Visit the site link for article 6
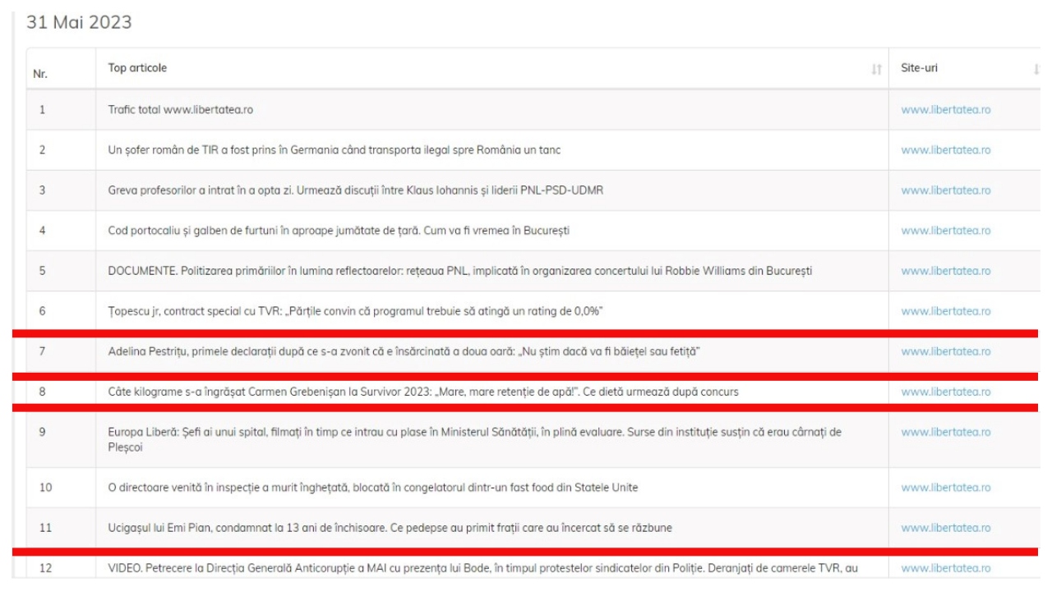 (945, 312)
